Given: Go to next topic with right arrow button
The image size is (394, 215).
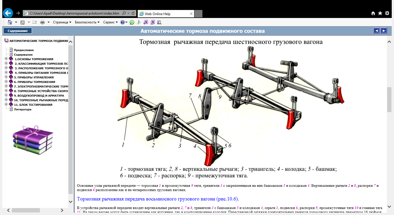Looking at the screenshot, I should [384, 31].
